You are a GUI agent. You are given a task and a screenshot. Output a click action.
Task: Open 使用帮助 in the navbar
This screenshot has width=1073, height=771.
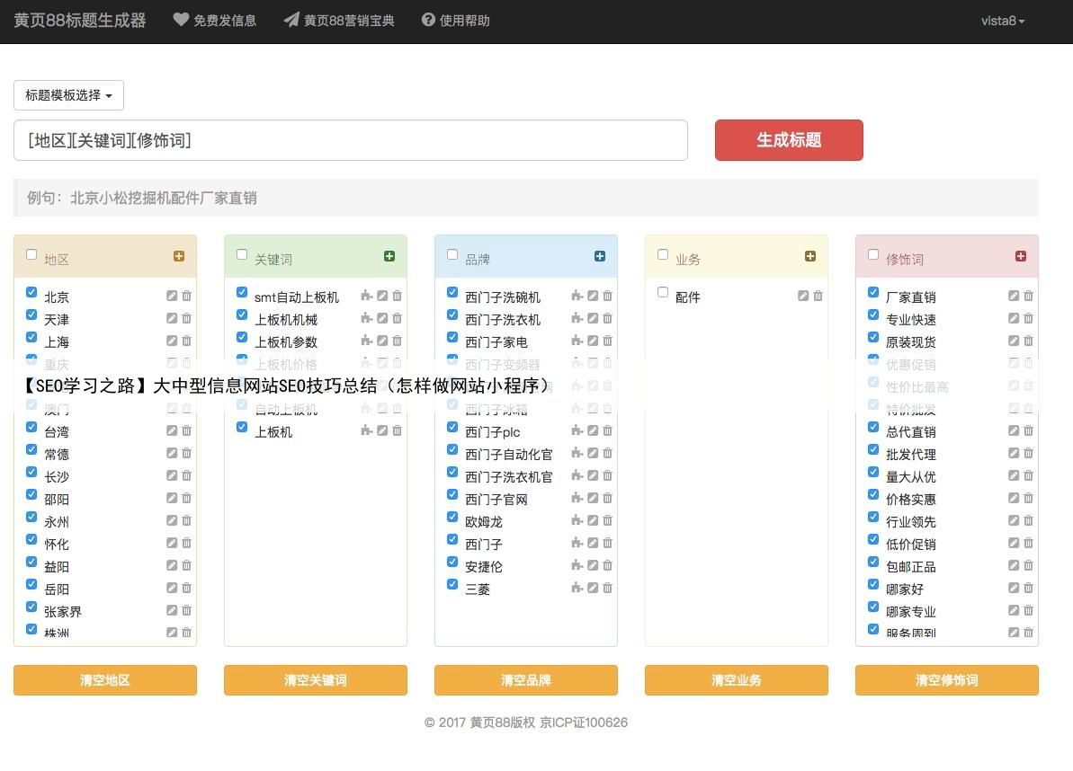(x=456, y=20)
